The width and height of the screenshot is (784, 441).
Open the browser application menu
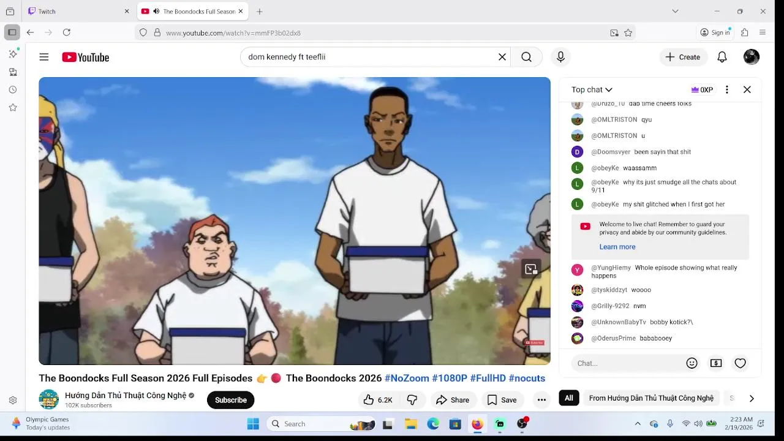click(x=763, y=32)
